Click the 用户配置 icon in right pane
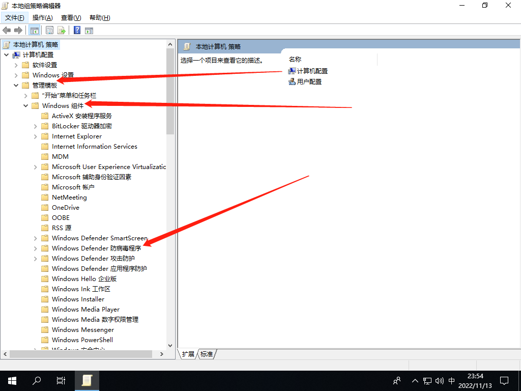 (x=292, y=81)
